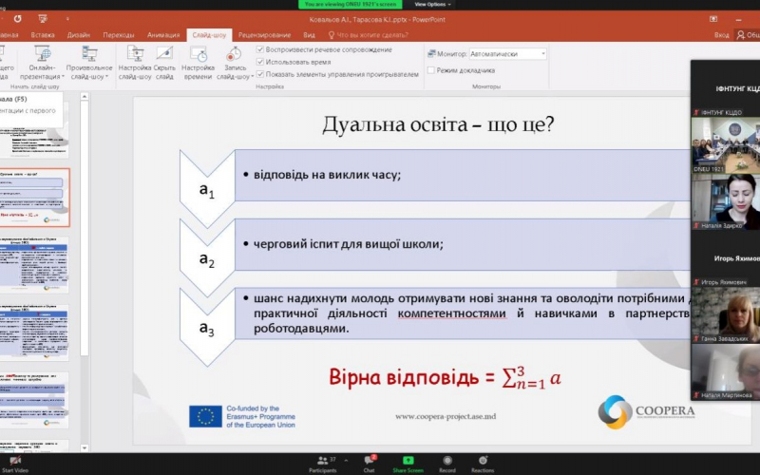Click the Игорь Яхимович participant tile

pos(726,258)
